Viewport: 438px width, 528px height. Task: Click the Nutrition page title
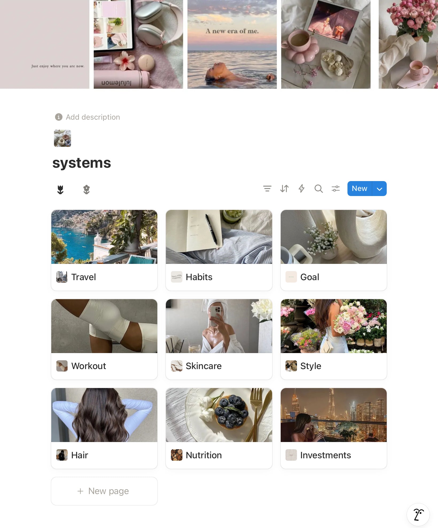point(204,455)
